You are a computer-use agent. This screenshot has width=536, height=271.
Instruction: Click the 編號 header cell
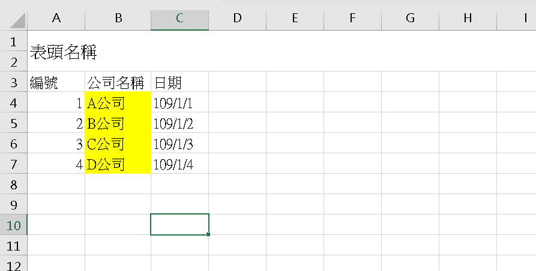tap(56, 82)
